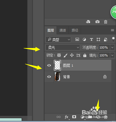The width and height of the screenshot is (116, 122).
Task: Switch to the 路径 tab
Action: (75, 30)
